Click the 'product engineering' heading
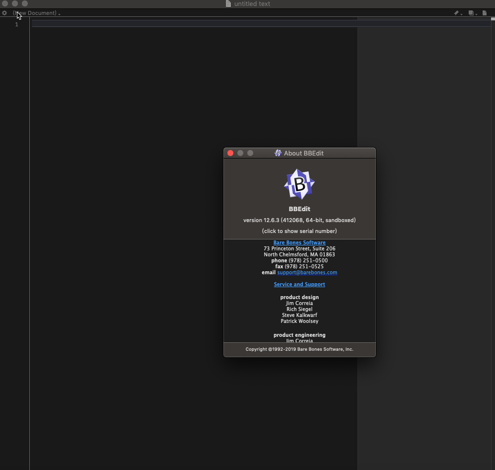Viewport: 495px width, 470px height. pos(299,335)
